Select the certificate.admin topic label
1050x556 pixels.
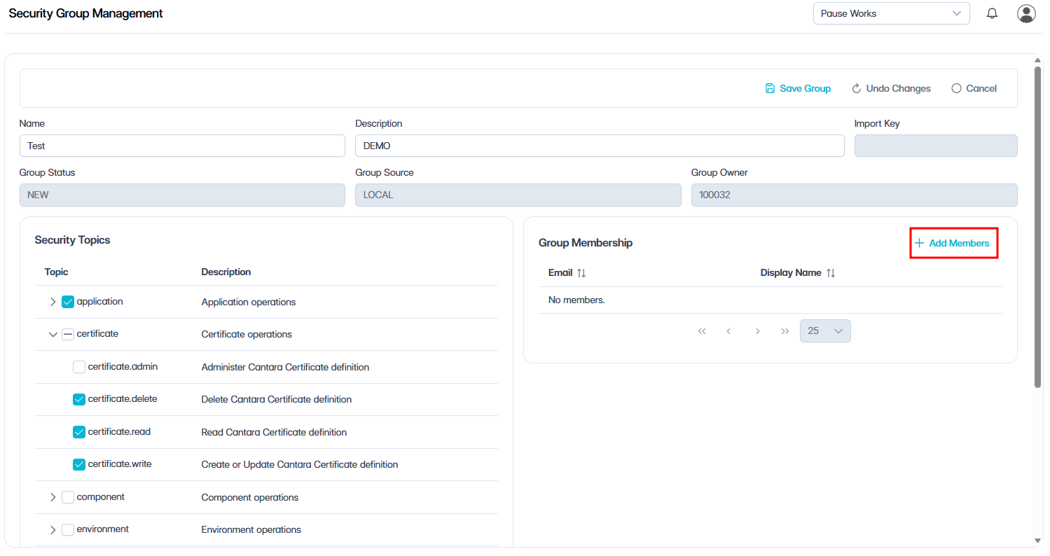pos(123,367)
